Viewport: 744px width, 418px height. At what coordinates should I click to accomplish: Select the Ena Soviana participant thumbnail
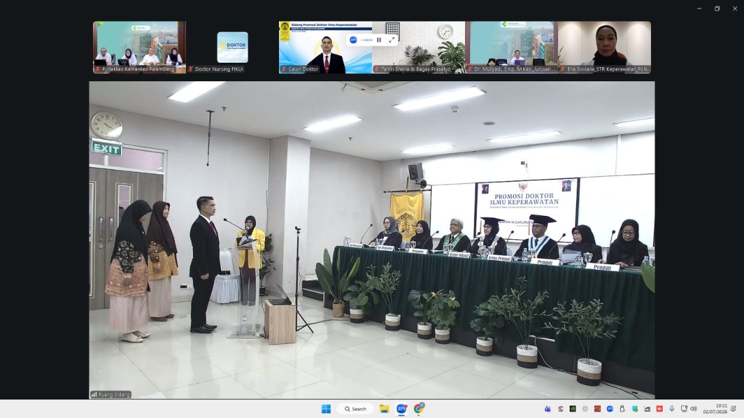604,48
